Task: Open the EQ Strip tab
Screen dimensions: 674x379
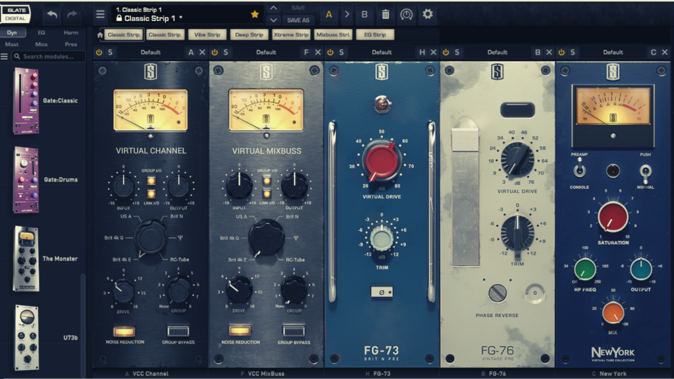Action: pos(375,35)
